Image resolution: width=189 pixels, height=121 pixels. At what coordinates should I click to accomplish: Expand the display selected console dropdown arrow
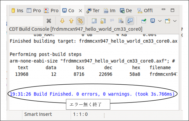tap(160, 21)
